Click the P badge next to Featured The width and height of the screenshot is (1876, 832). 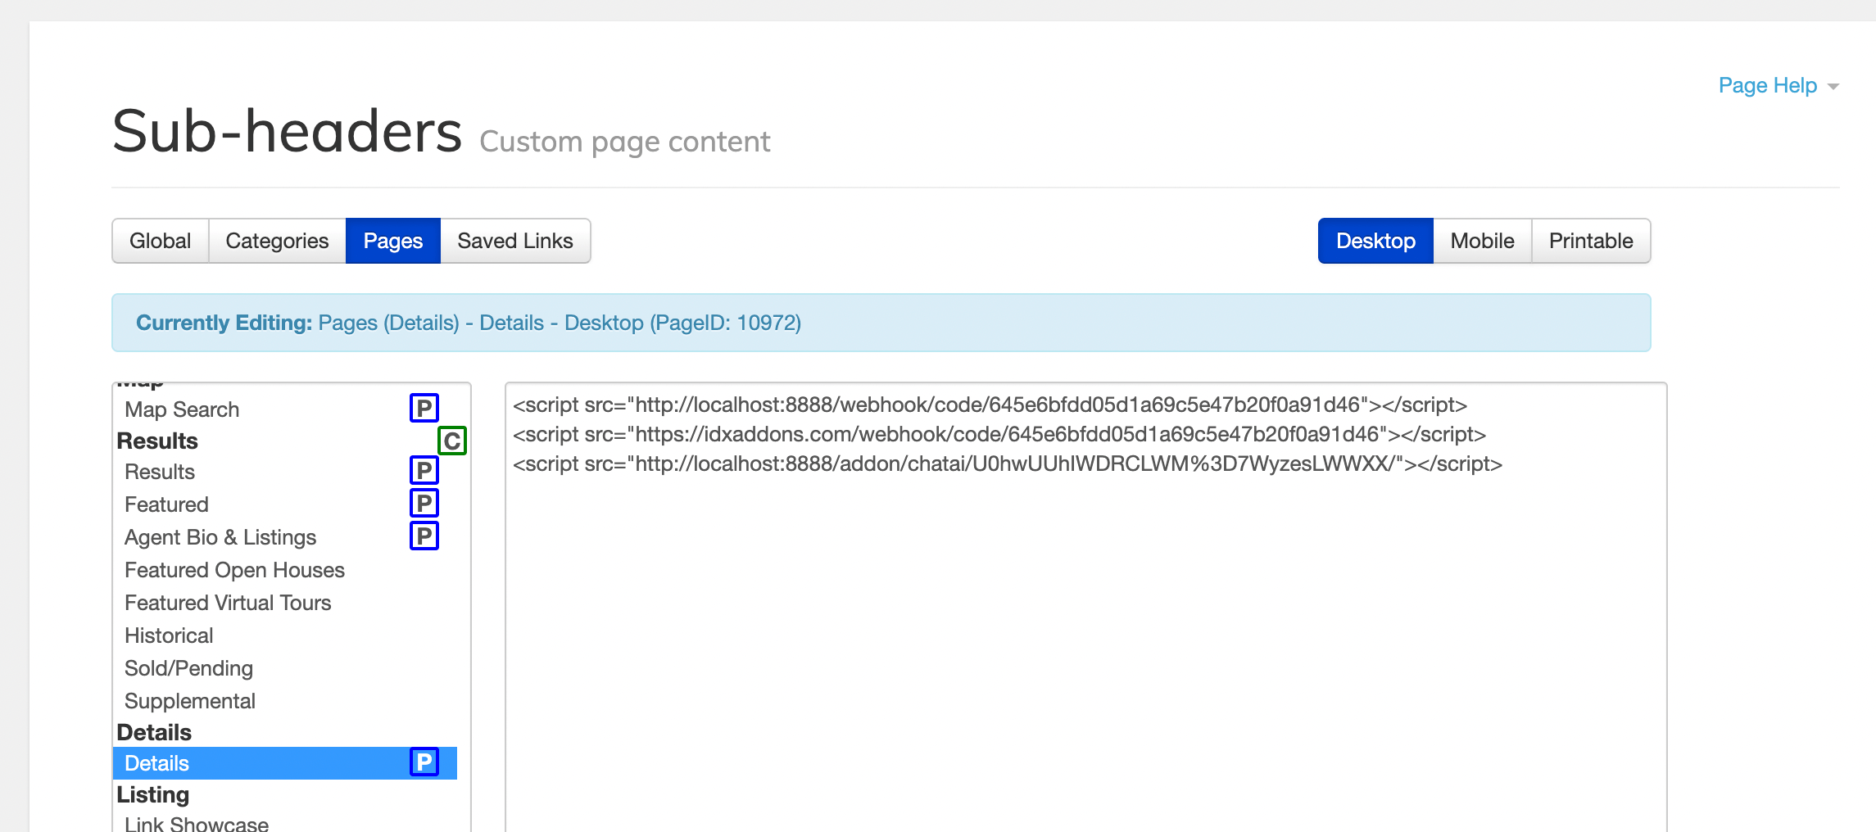click(424, 504)
